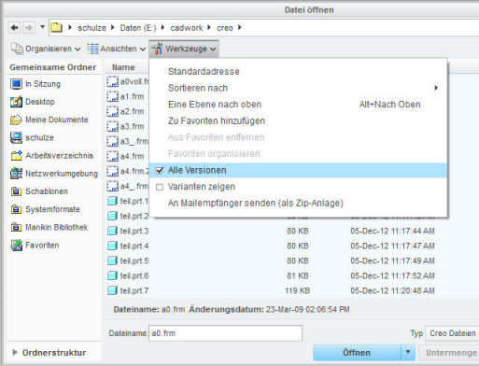Image resolution: width=479 pixels, height=366 pixels.
Task: Uncheck the 'Alle Versionen' checkbox
Action: coord(160,170)
